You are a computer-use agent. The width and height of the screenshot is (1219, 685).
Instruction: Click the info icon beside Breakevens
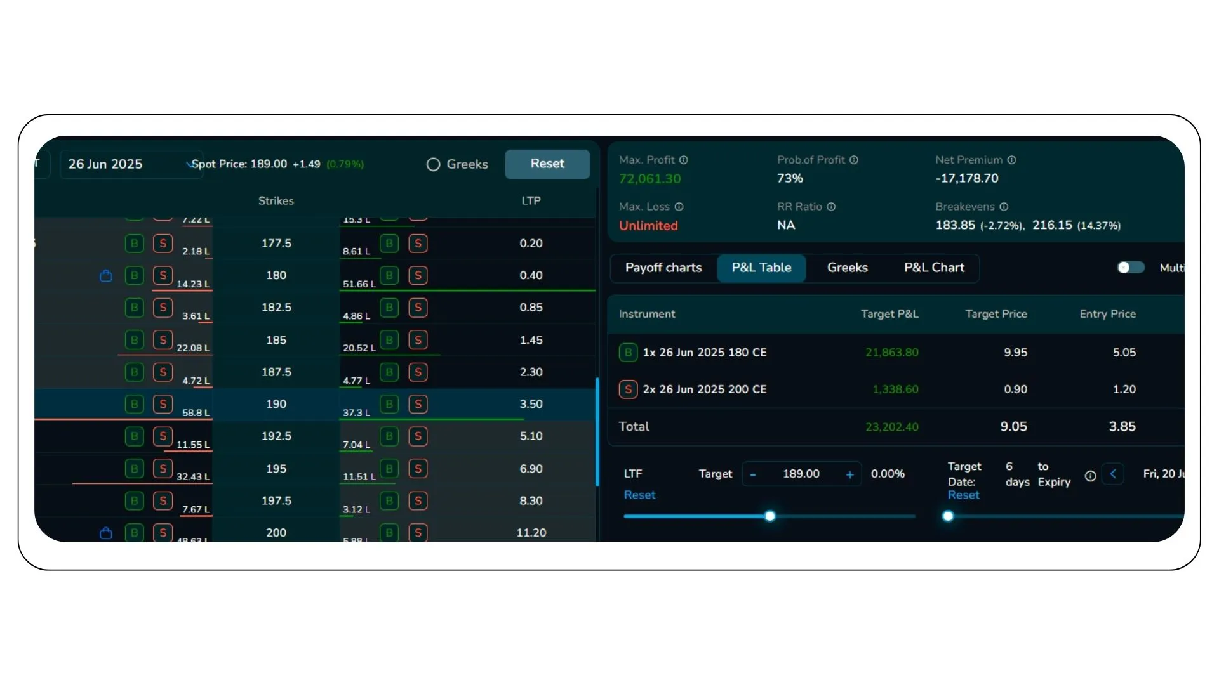click(1004, 206)
